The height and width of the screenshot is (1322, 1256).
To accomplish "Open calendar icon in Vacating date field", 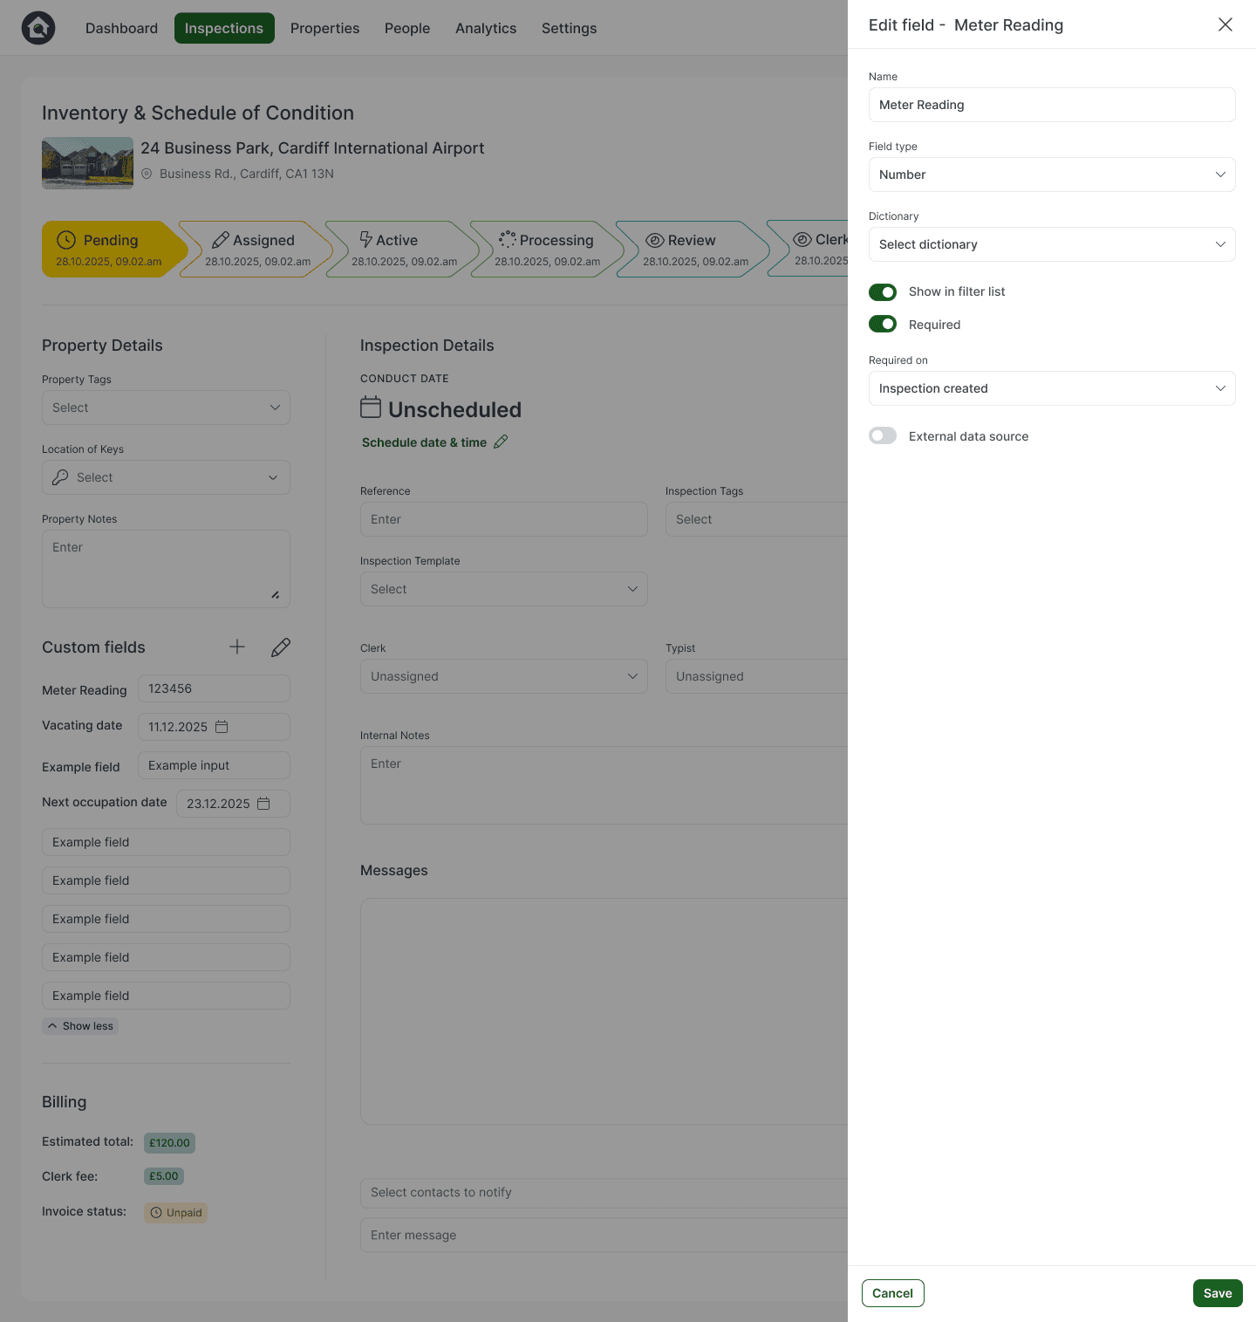I will tap(222, 727).
